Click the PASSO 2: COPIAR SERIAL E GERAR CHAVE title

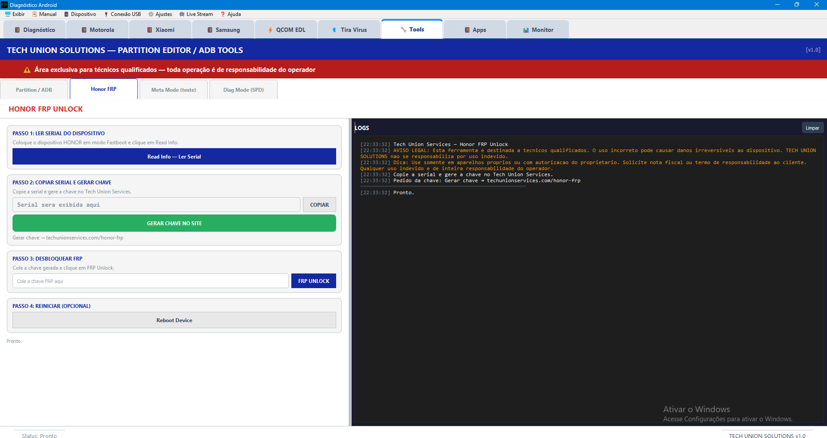coord(62,183)
